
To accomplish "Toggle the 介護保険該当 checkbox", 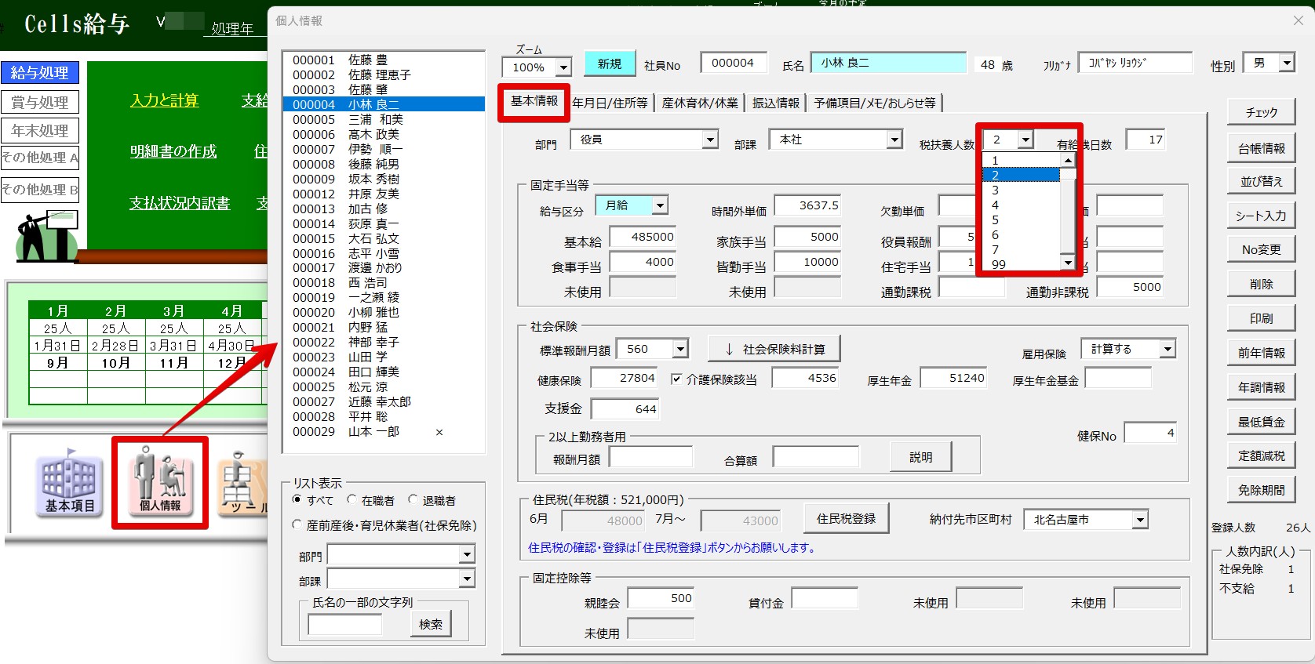I will [x=676, y=379].
